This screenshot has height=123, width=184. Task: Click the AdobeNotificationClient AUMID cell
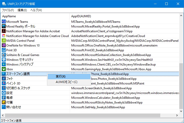coord(108,36)
